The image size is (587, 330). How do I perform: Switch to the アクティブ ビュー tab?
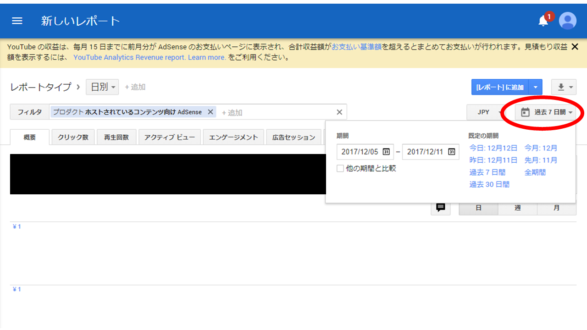170,137
